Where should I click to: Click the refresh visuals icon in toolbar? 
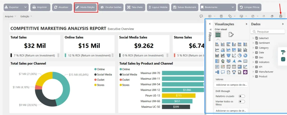[x=263, y=16]
